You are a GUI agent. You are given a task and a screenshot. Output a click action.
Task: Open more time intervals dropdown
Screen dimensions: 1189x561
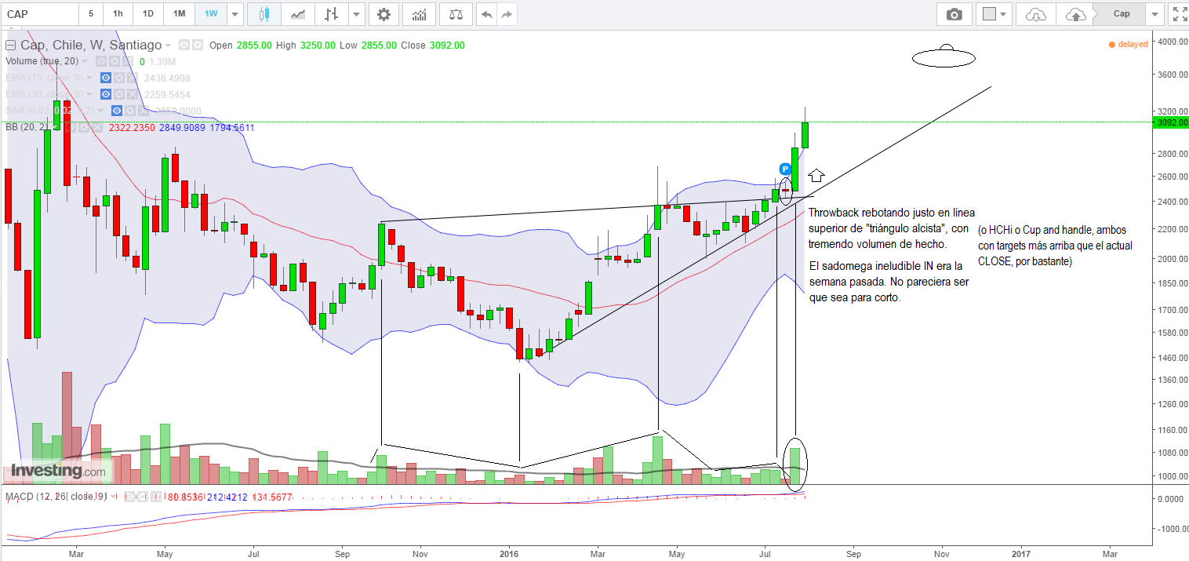click(235, 14)
